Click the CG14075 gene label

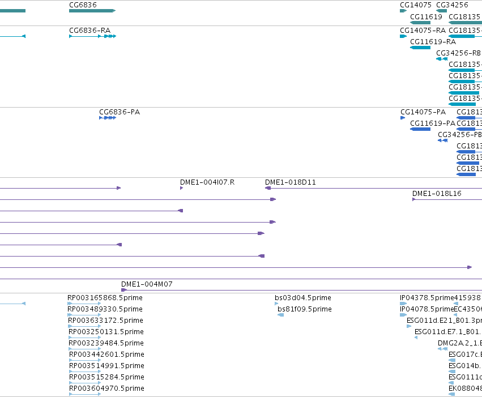pyautogui.click(x=416, y=5)
